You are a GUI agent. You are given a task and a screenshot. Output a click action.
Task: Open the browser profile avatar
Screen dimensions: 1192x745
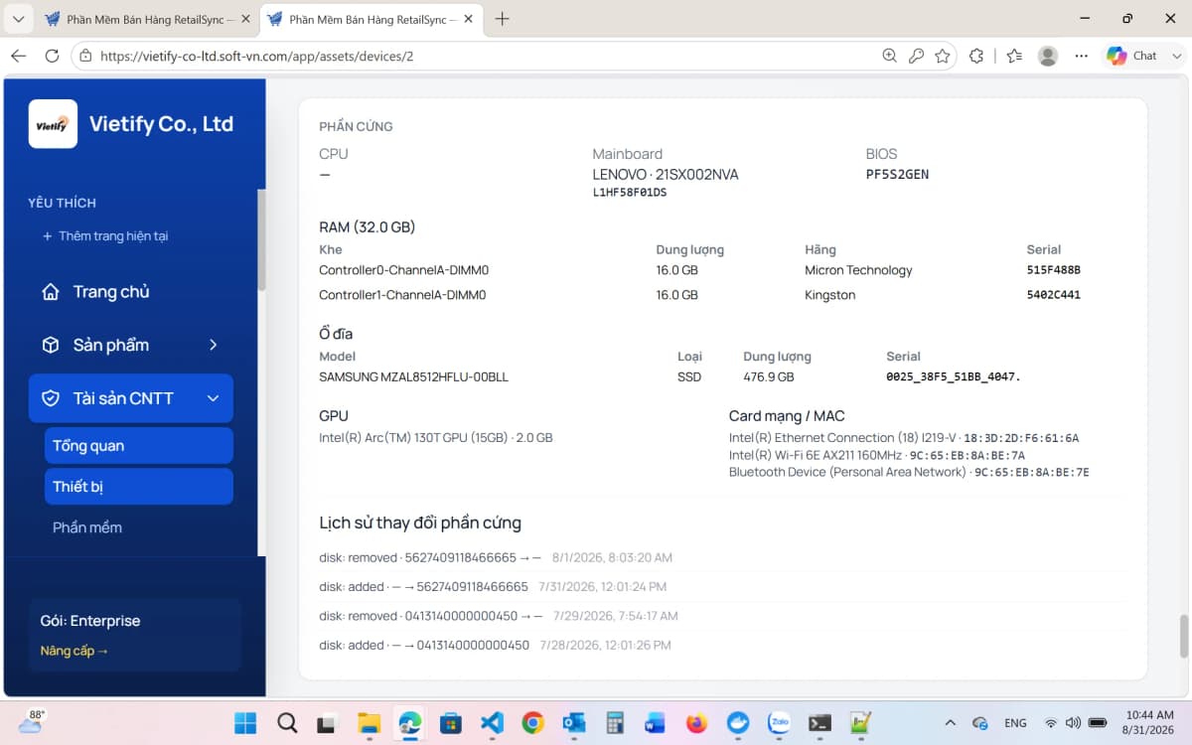click(1048, 56)
